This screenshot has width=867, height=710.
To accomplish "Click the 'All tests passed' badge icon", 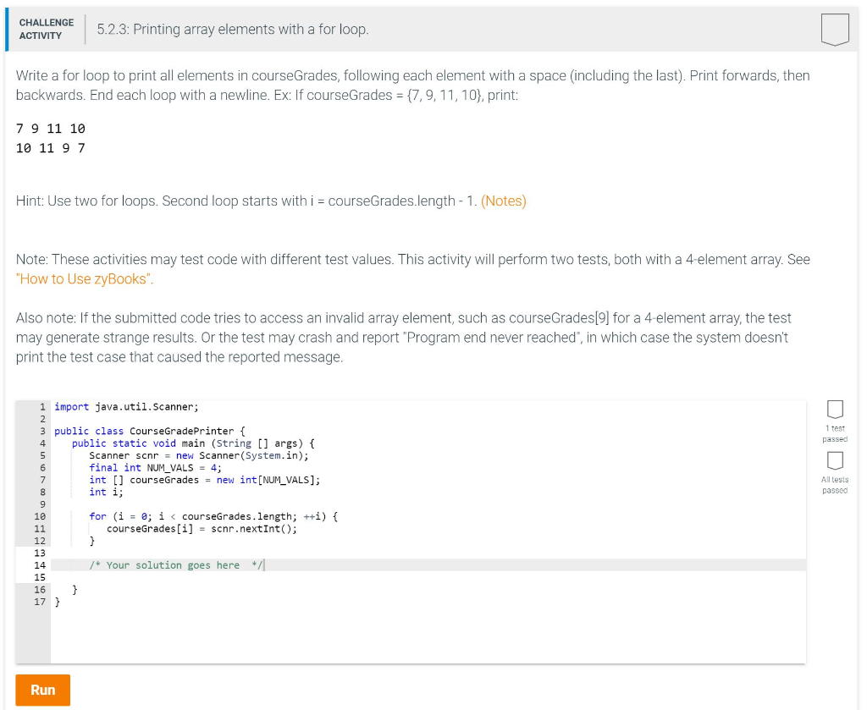I will pos(834,460).
